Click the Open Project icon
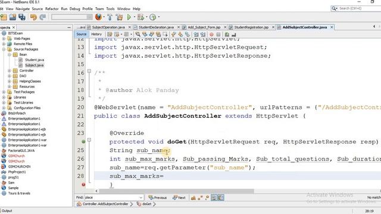381x214 pixels. tap(13, 17)
